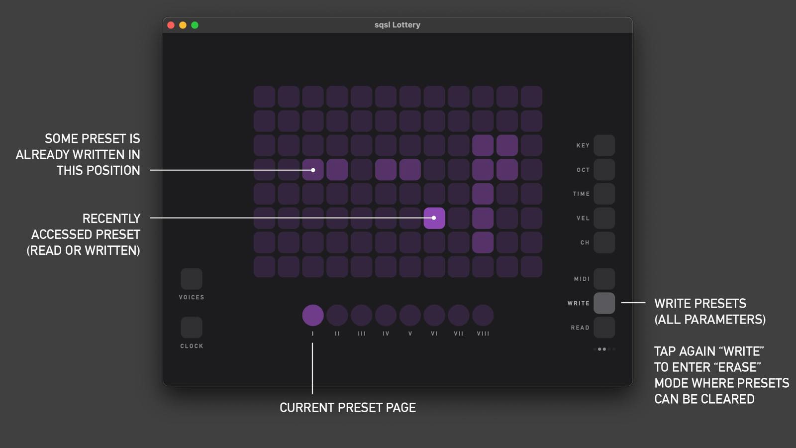Open the VOICES button

click(x=192, y=279)
